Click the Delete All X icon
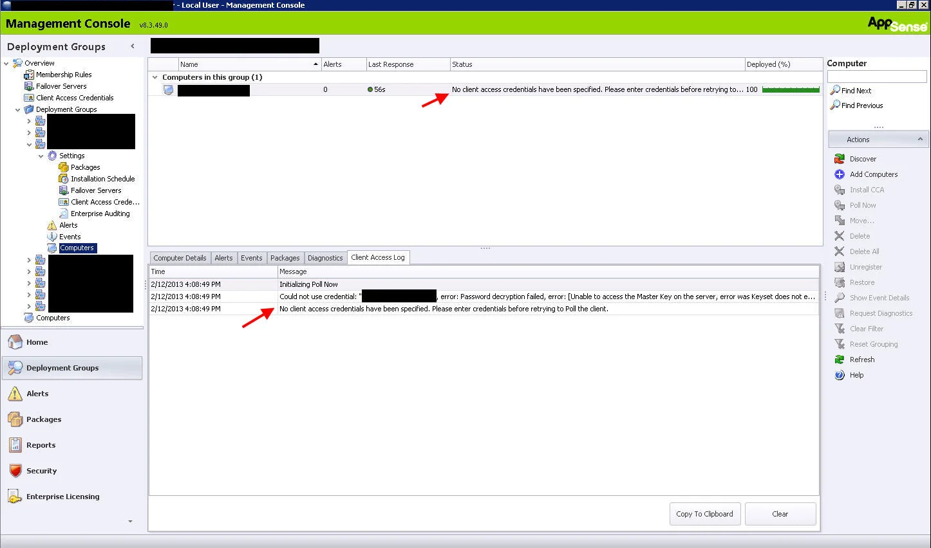 (x=840, y=251)
